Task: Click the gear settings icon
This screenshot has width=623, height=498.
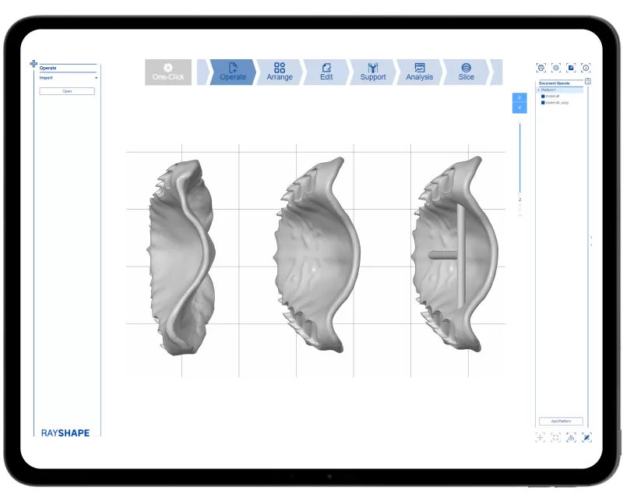Action: pos(556,68)
